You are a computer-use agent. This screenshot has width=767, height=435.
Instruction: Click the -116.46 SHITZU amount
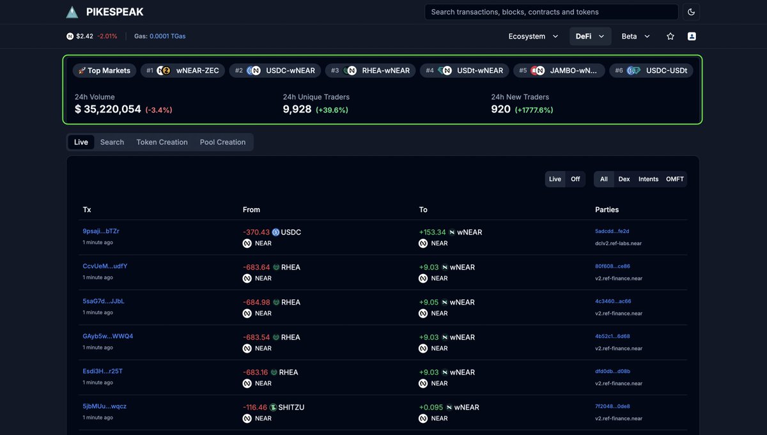[x=255, y=408]
